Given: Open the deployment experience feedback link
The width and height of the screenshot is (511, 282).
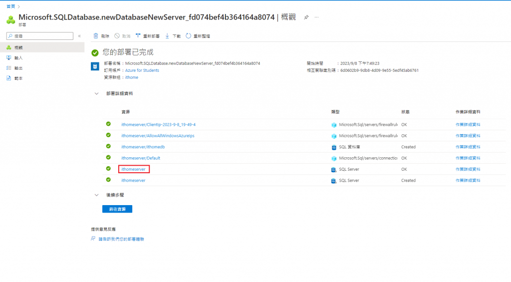Looking at the screenshot, I should click(x=121, y=239).
